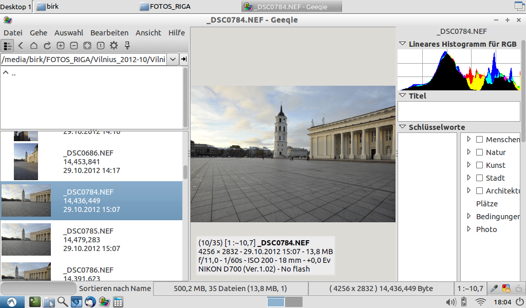This screenshot has width=526, height=308.
Task: Switch to the second workspace in pager
Action: tap(294, 302)
